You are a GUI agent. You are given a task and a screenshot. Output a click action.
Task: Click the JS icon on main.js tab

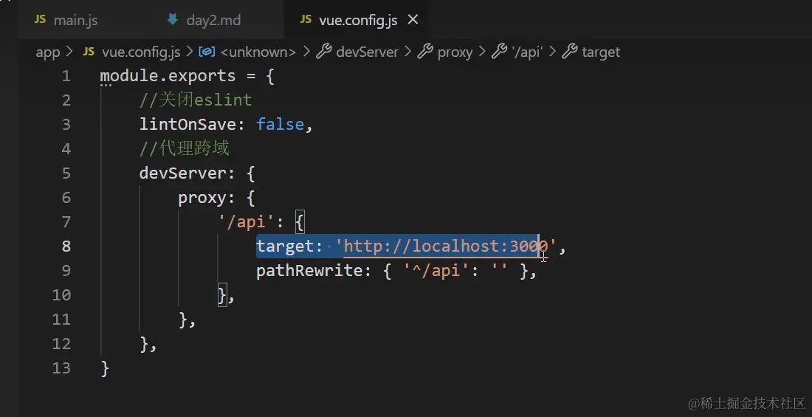(x=40, y=20)
